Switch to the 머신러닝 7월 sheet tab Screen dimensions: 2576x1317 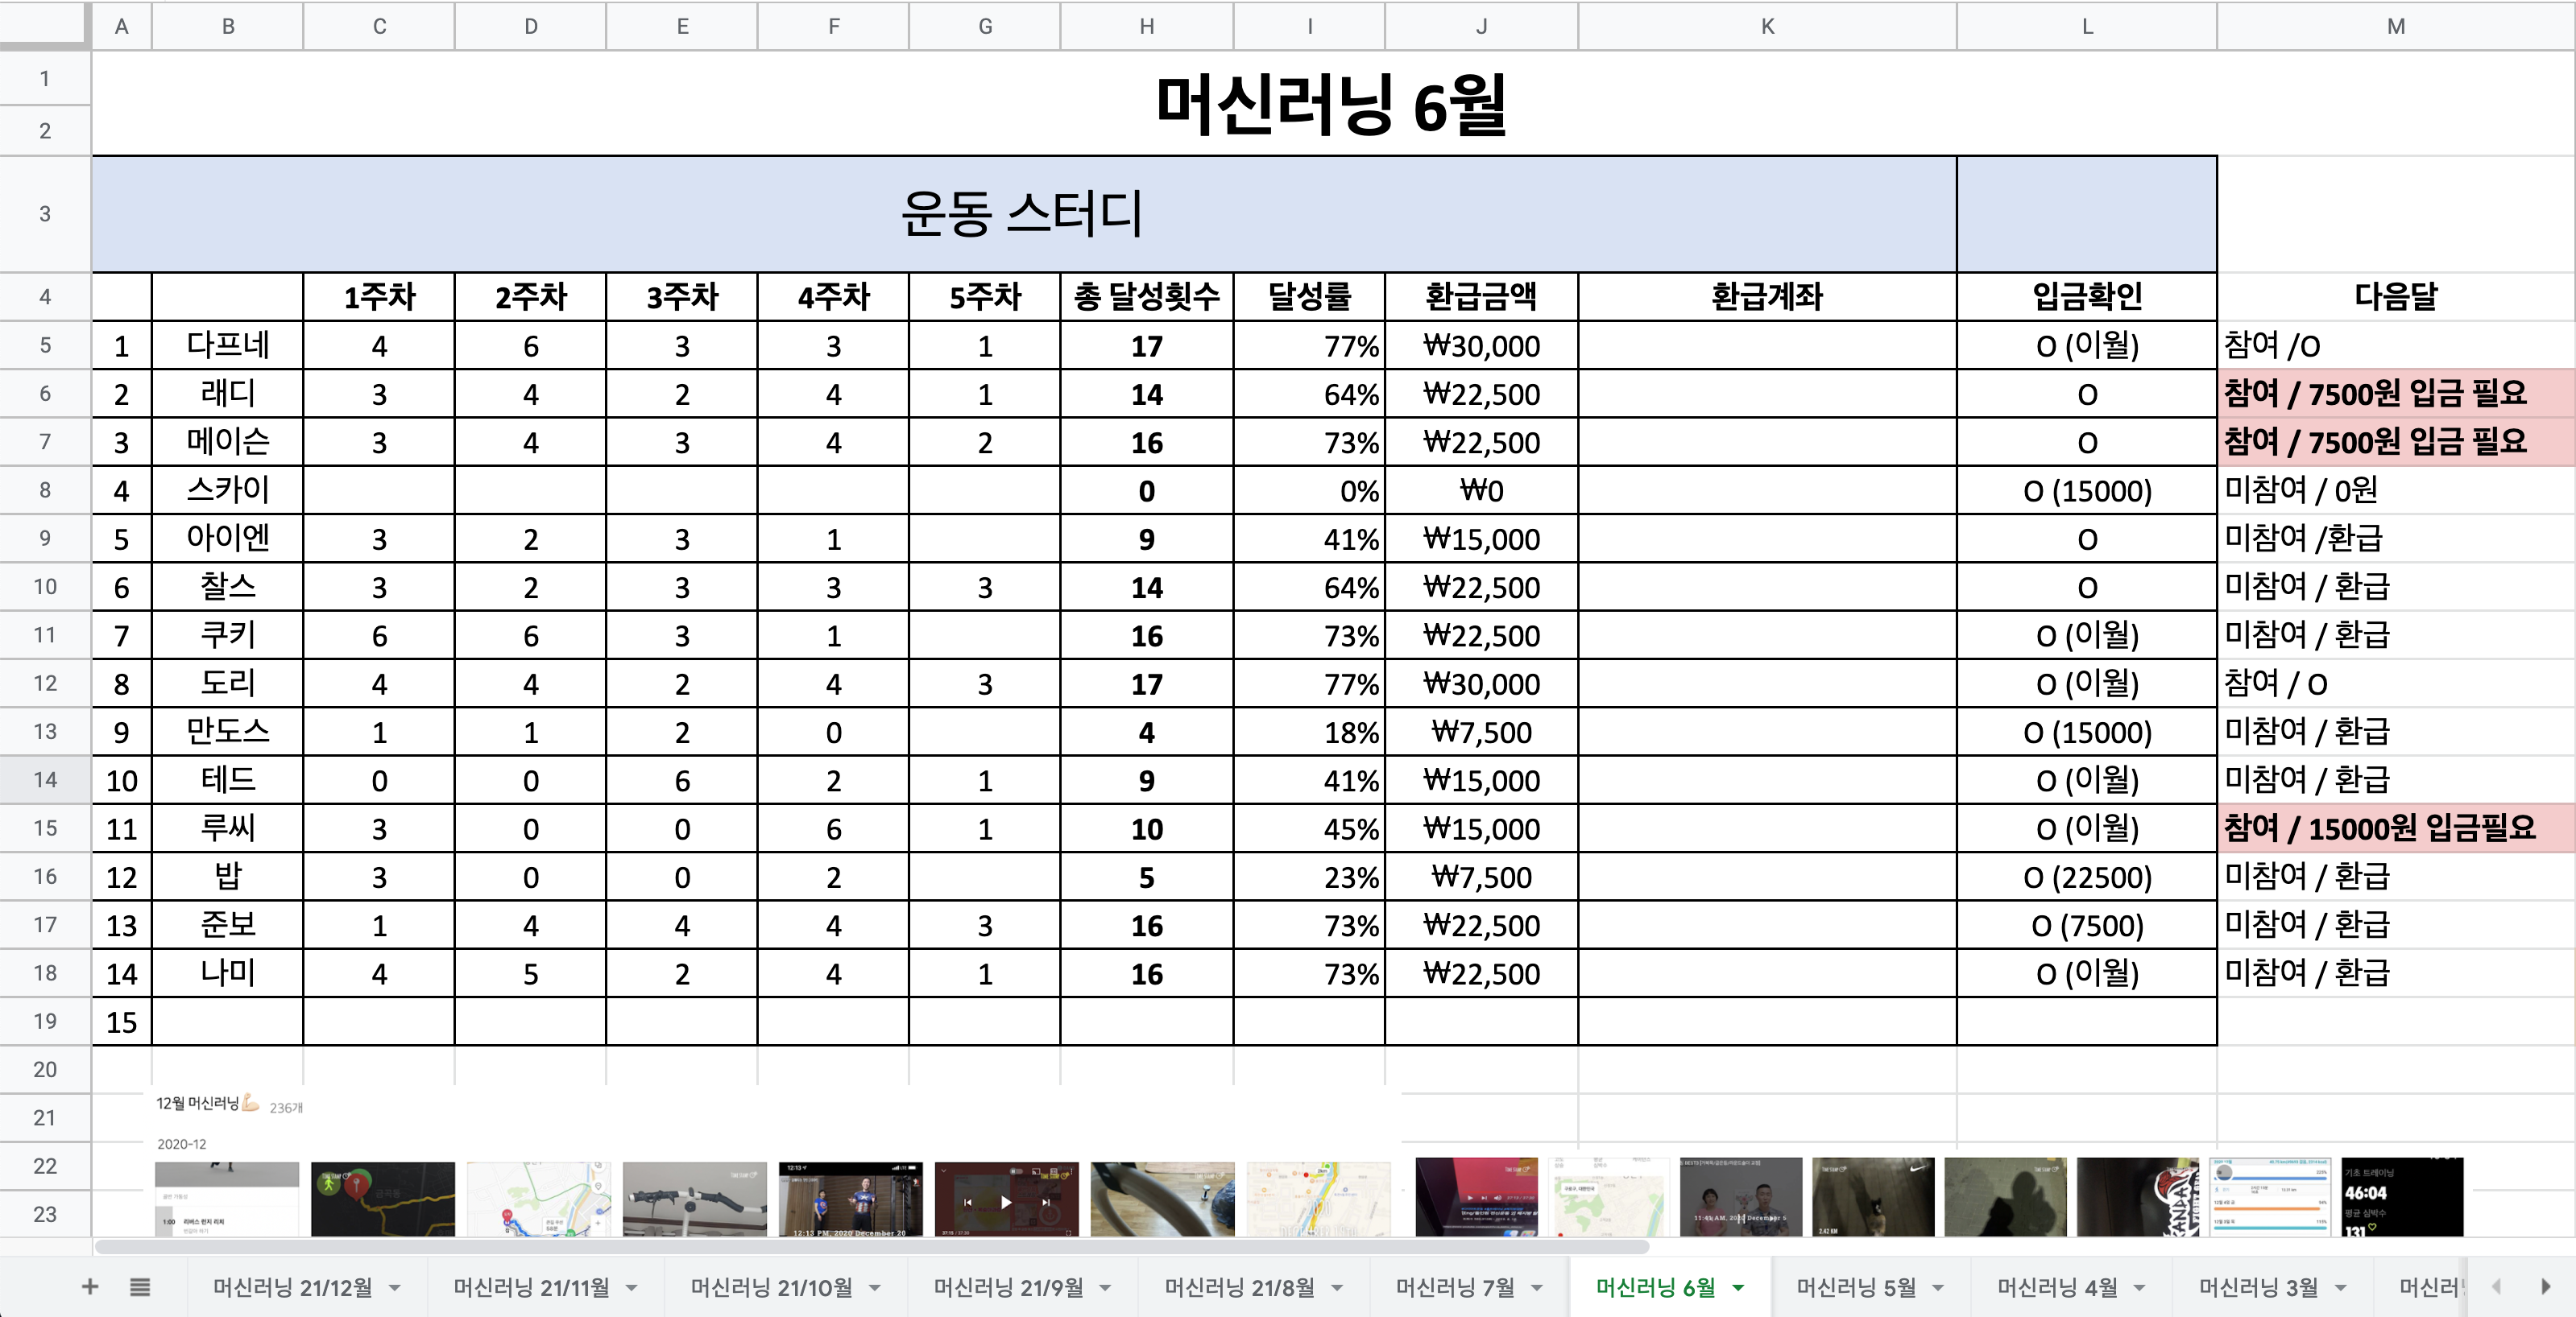pos(1454,1287)
